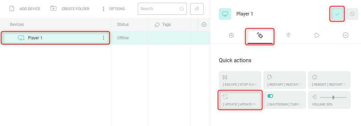Open the settings gear tab
The height and width of the screenshot is (126, 361).
pyautogui.click(x=231, y=35)
